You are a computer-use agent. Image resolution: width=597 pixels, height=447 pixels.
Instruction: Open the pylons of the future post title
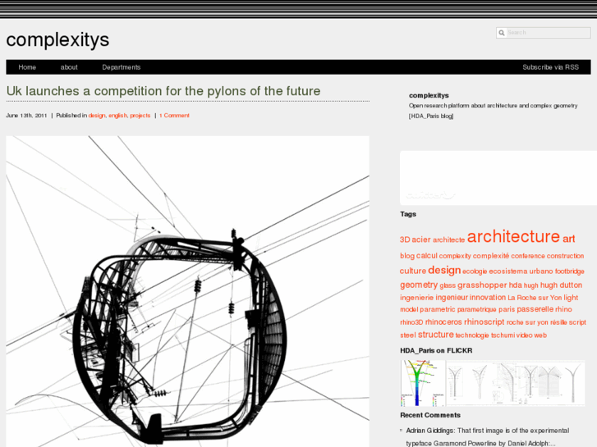163,91
